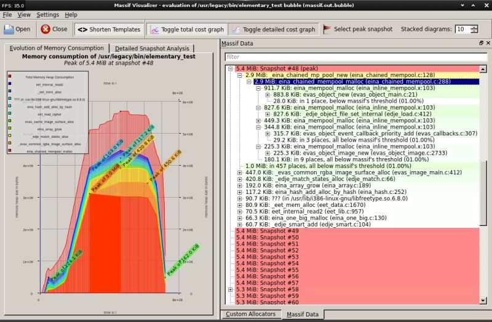
Task: Expand 70.5 KiB eet_internal_read2 node
Action: 240,211
